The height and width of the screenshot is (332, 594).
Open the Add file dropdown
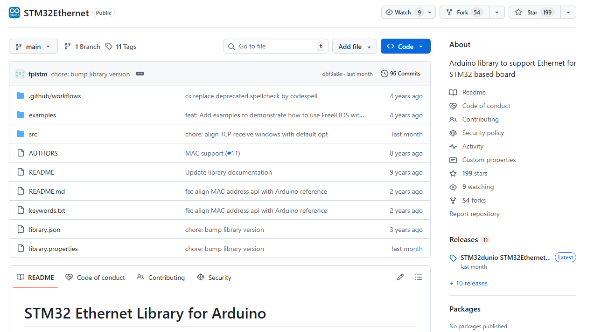(354, 47)
